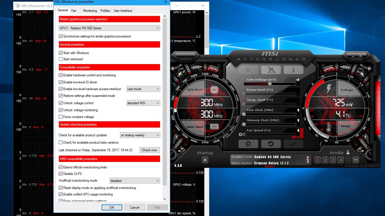Toggle the Startup Windows logo button

(x=205, y=160)
